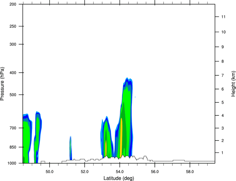
Task: Click the 850 pressure tick label
Action: (x=13, y=147)
